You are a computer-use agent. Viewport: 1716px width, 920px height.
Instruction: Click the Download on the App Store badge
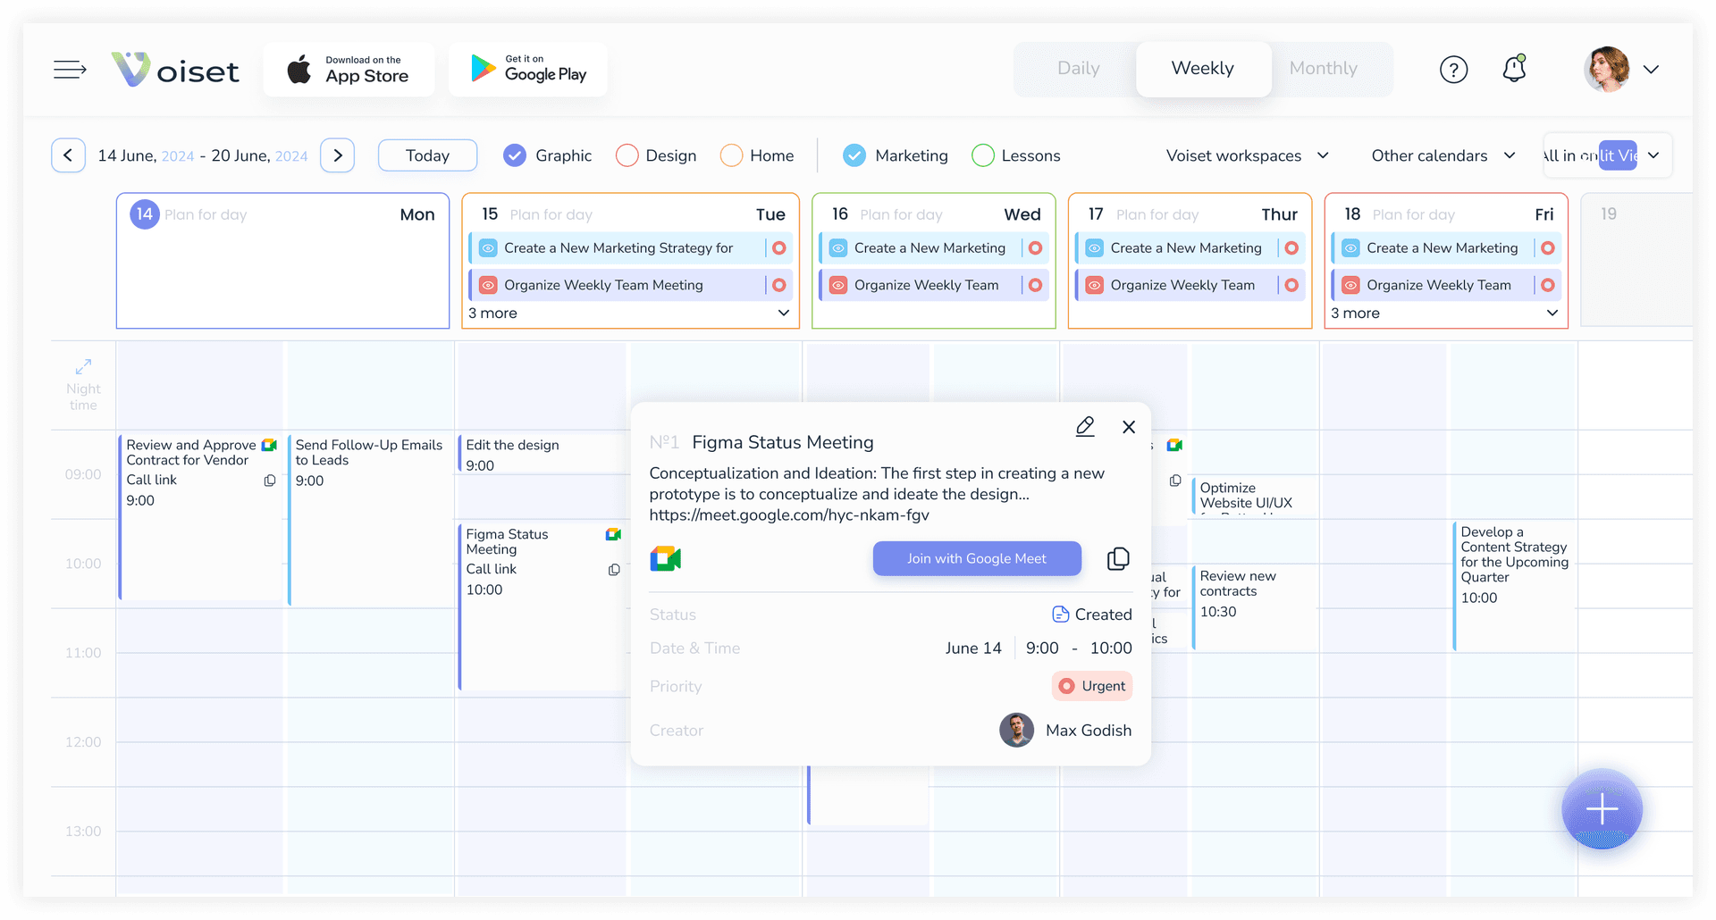coord(349,69)
